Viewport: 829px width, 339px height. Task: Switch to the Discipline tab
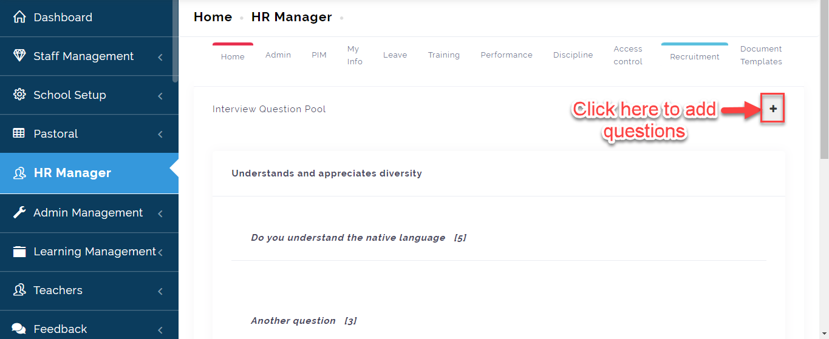[573, 55]
